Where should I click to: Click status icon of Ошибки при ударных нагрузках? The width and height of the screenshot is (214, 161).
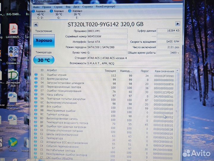(36, 126)
